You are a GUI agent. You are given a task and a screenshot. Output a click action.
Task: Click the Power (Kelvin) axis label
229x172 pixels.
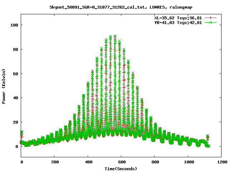pyautogui.click(x=4, y=86)
